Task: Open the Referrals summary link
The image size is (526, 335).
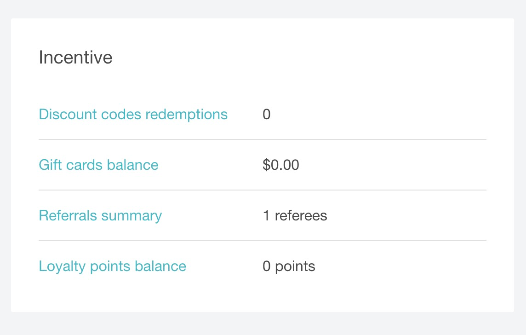Action: pyautogui.click(x=100, y=215)
